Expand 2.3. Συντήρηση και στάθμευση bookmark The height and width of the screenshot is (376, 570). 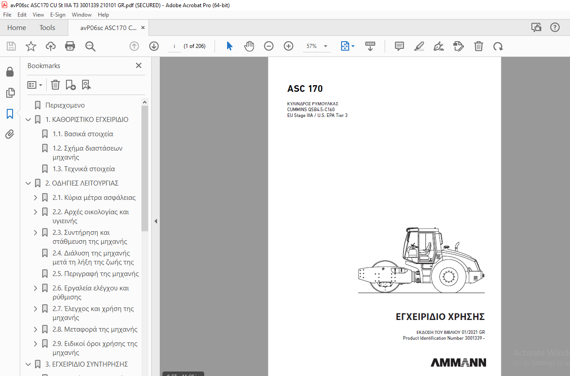click(x=35, y=233)
